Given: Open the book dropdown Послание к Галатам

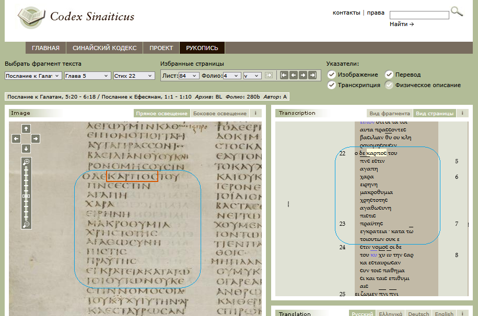Looking at the screenshot, I should tap(32, 76).
